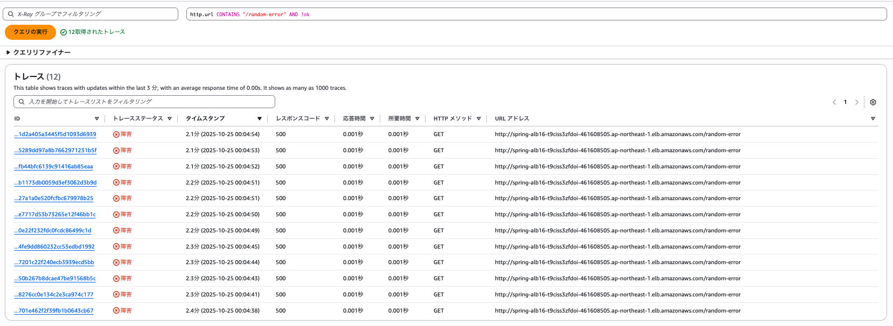893x326 pixels.
Task: Run the query with クエリの実行 button
Action: (30, 32)
